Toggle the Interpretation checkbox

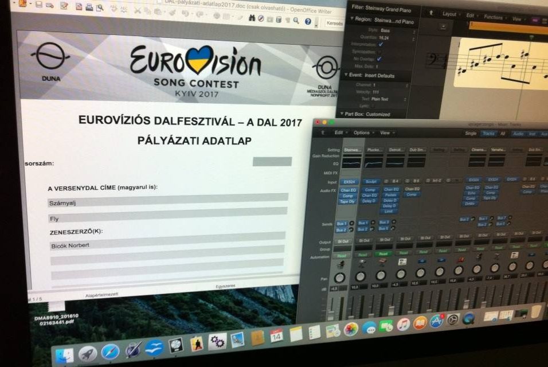tap(381, 44)
